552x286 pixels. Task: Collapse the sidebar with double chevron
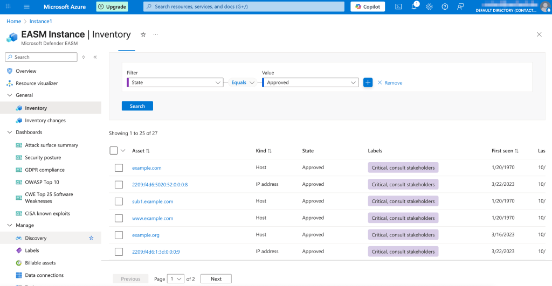click(x=95, y=57)
